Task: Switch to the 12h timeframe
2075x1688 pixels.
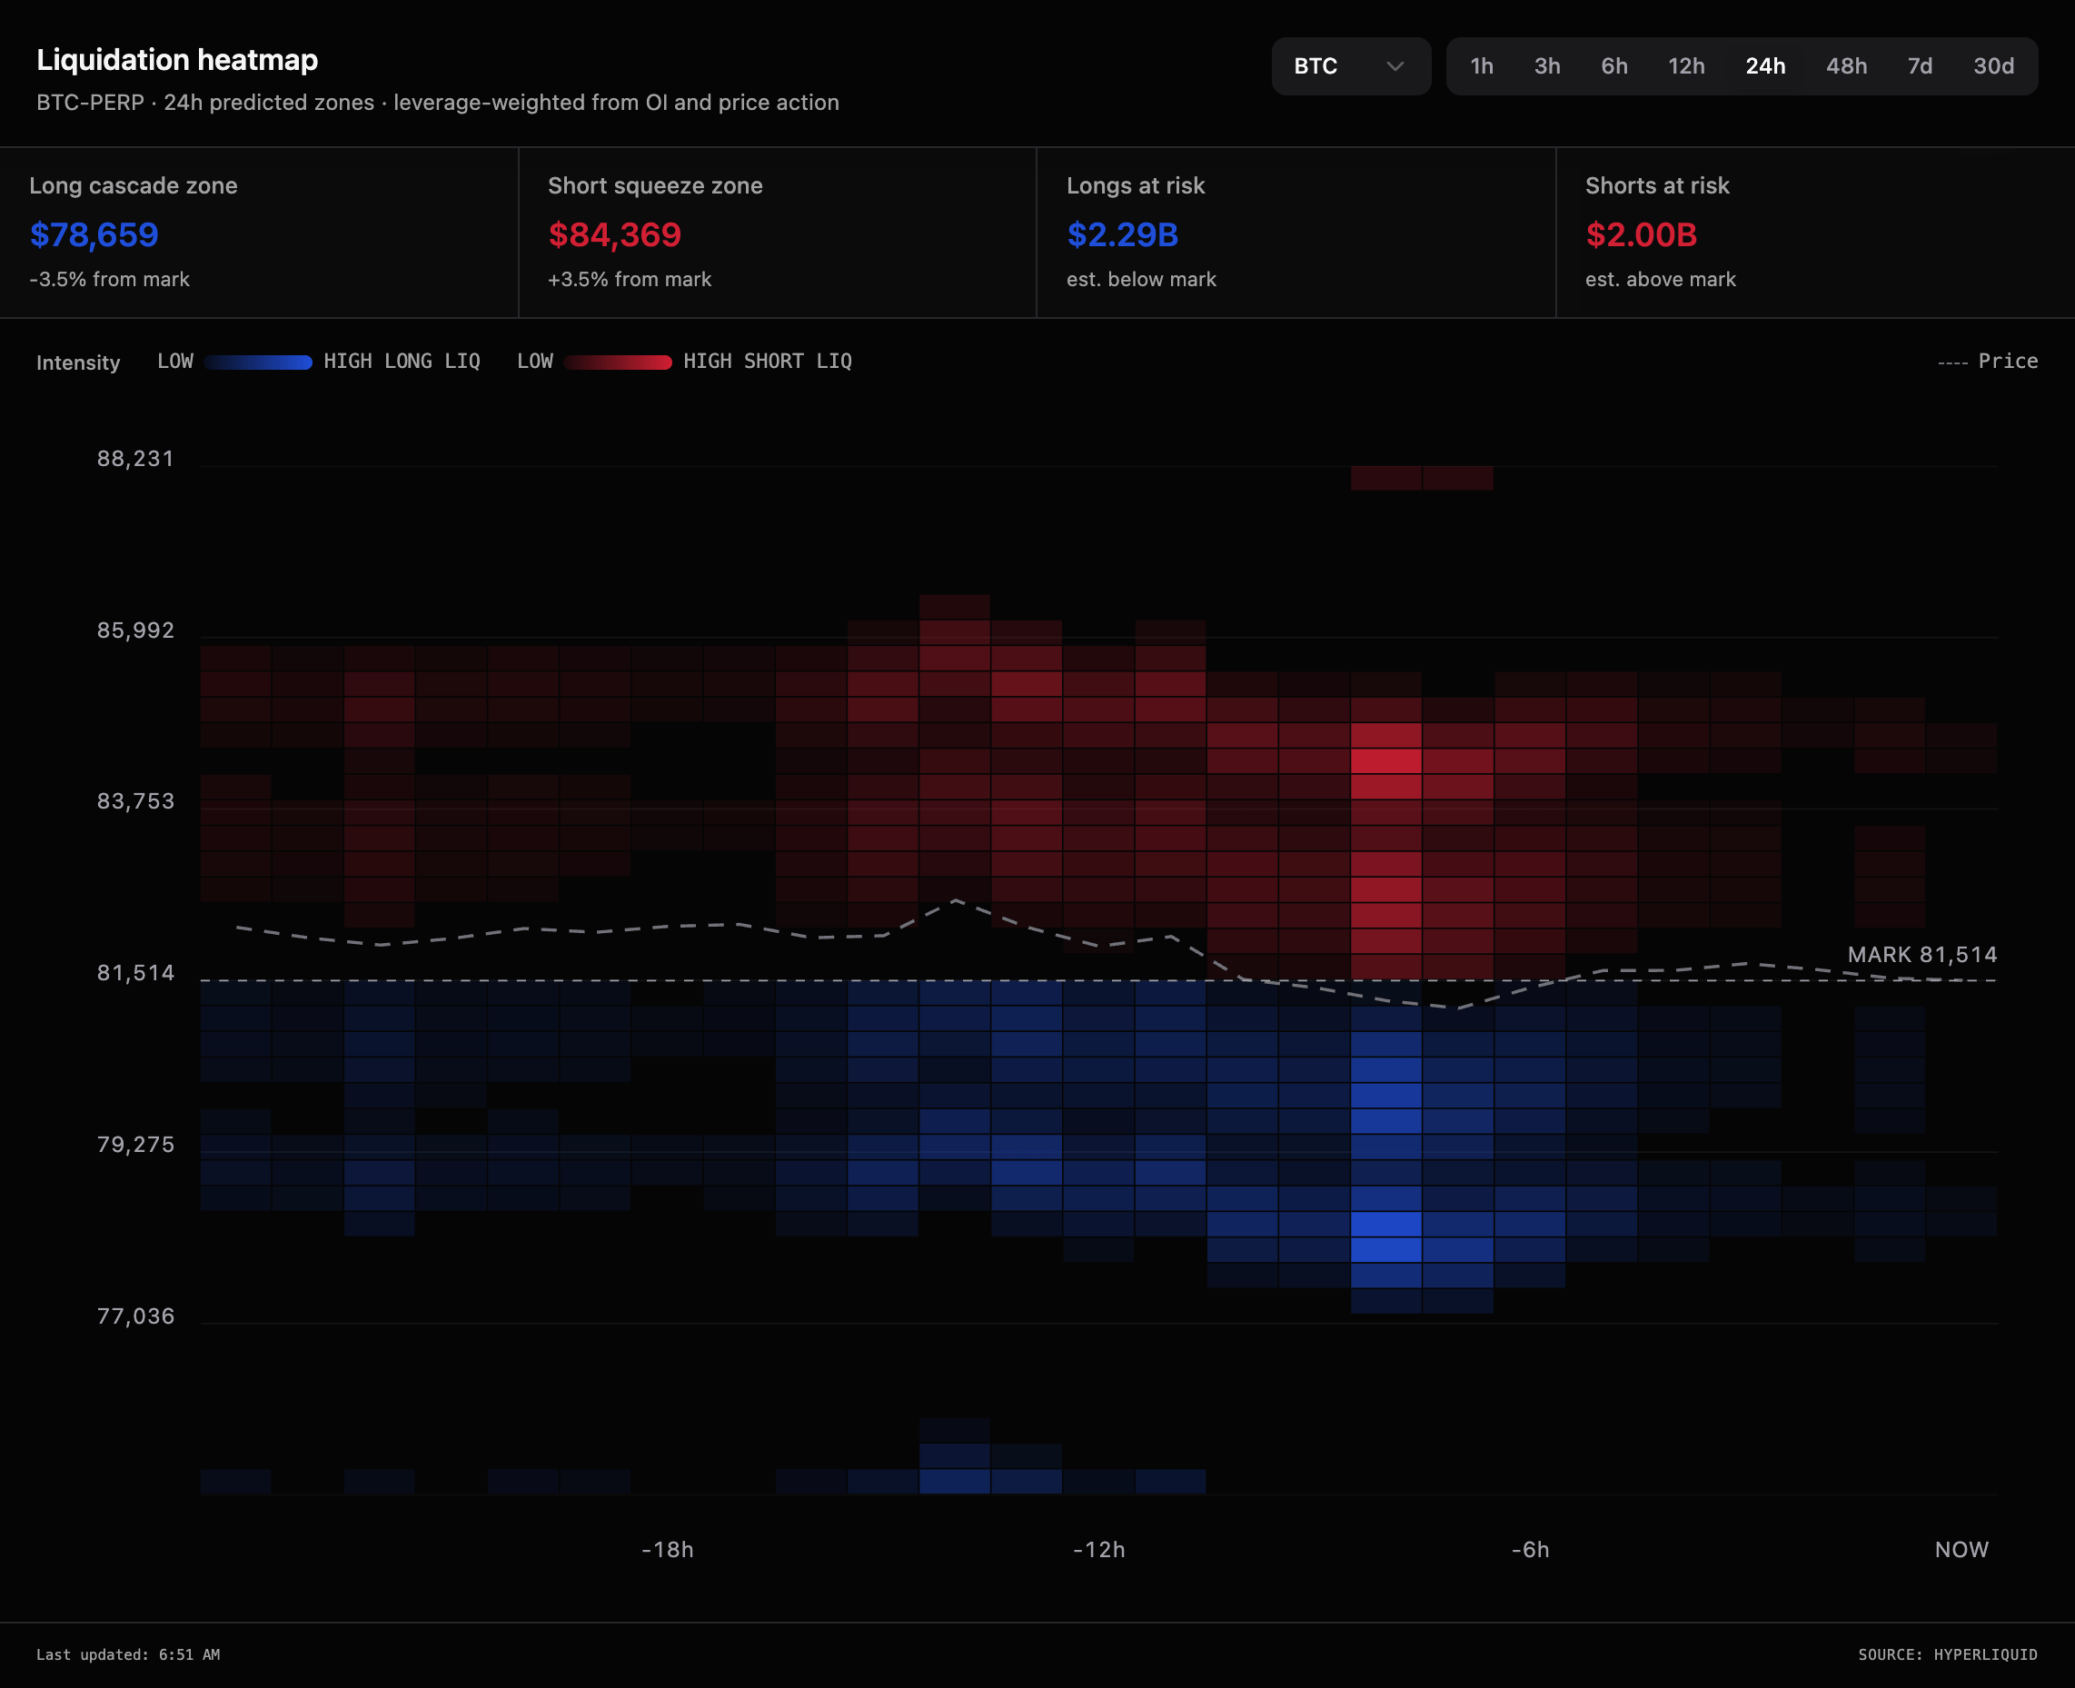Action: (x=1686, y=66)
